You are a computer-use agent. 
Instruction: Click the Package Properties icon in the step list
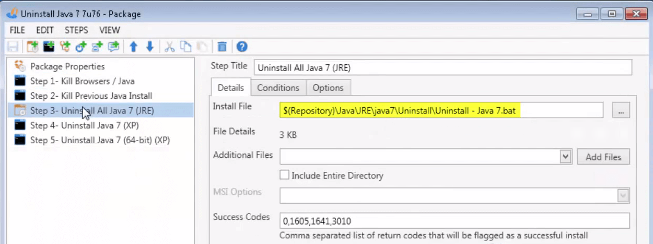[20, 66]
